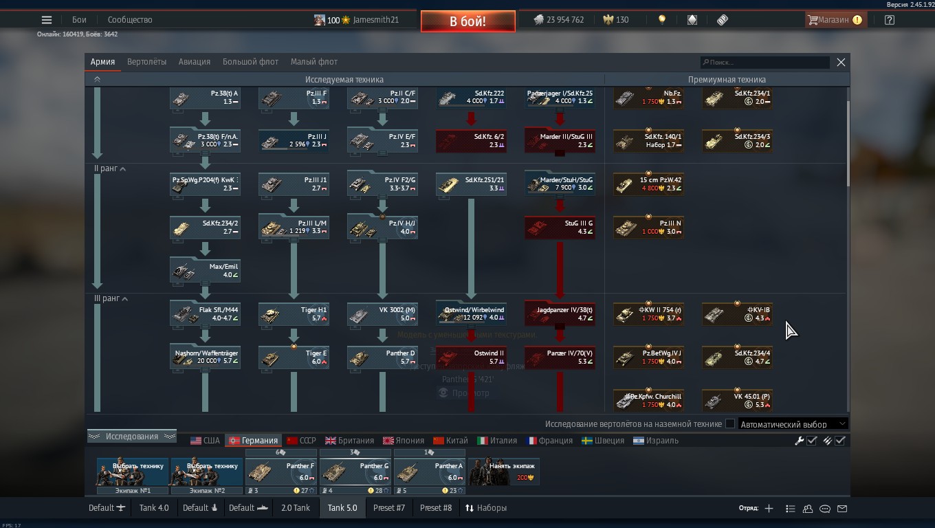Switch to the Вертолёты tab
Image resolution: width=935 pixels, height=528 pixels.
coord(146,62)
